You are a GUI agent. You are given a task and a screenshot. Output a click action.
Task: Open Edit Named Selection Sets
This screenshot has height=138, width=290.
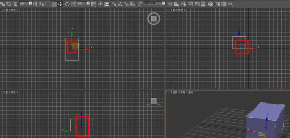pos(140,4)
